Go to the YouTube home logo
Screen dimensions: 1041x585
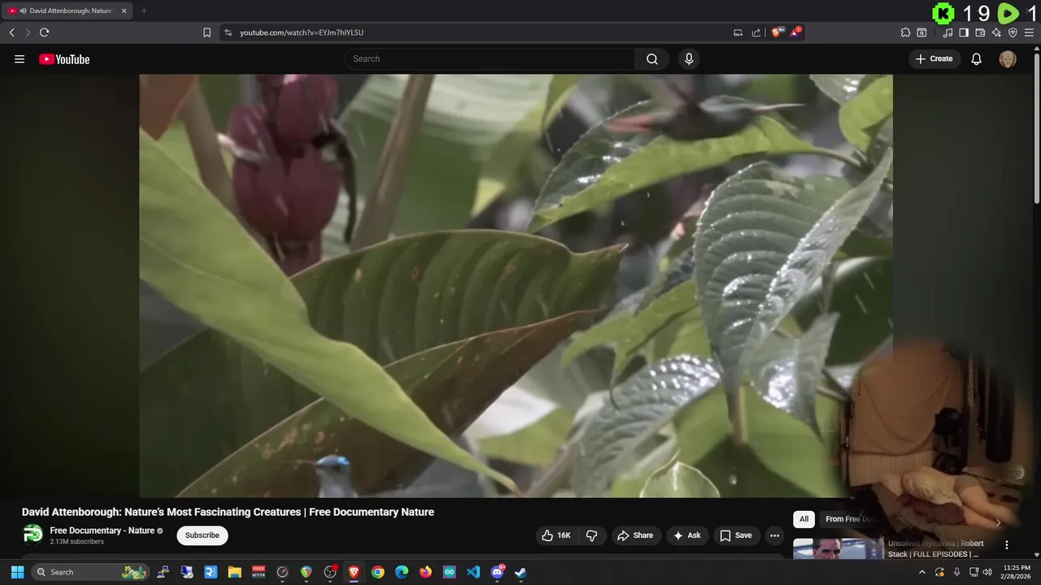64,59
